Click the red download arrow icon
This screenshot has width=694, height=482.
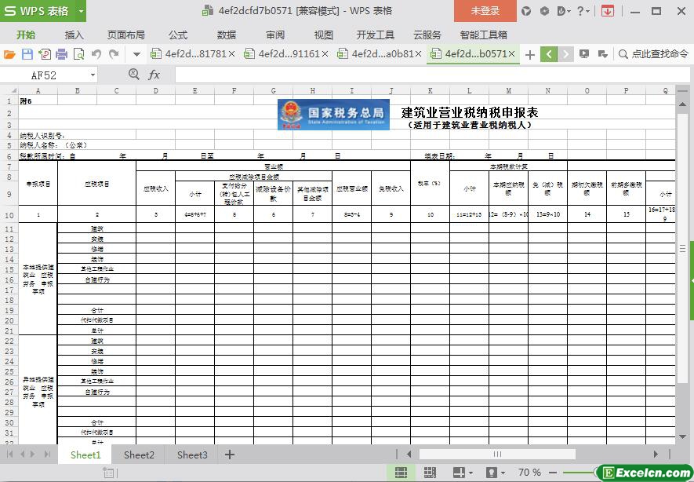click(608, 11)
